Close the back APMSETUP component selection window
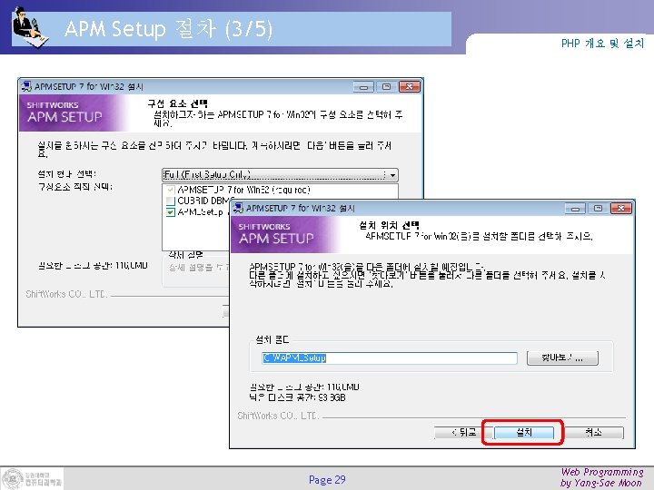The image size is (654, 490). [x=410, y=87]
